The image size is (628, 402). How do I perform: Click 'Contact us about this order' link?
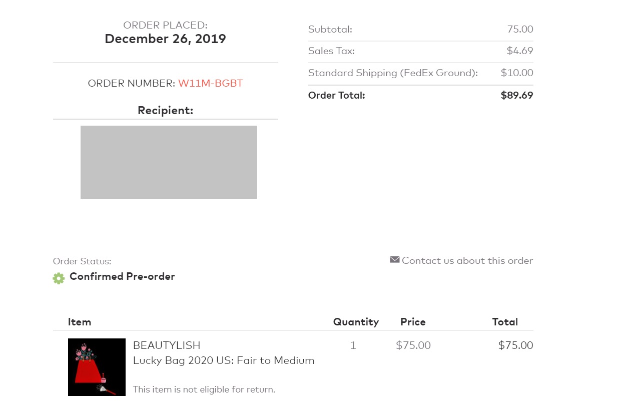coord(467,260)
